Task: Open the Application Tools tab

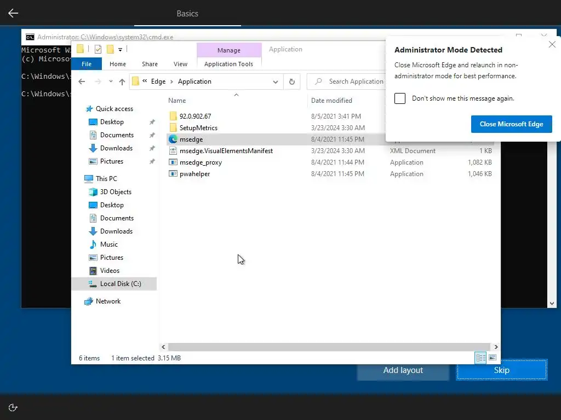Action: (x=228, y=64)
